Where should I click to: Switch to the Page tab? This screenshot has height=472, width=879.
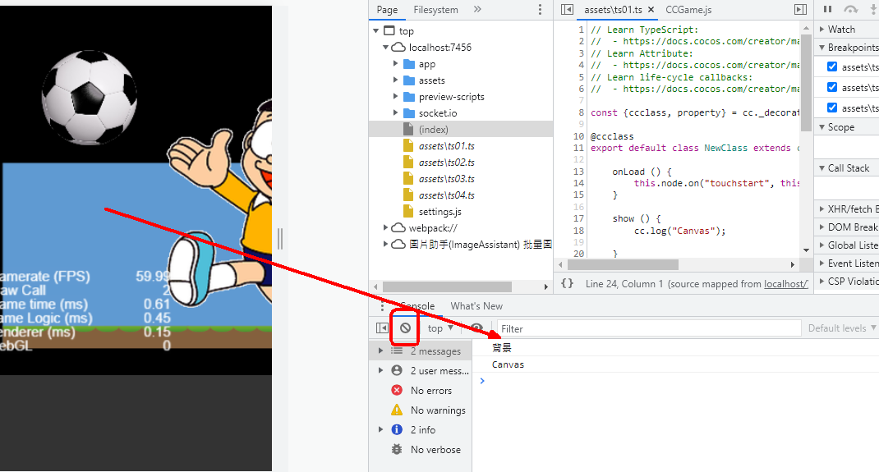coord(387,10)
